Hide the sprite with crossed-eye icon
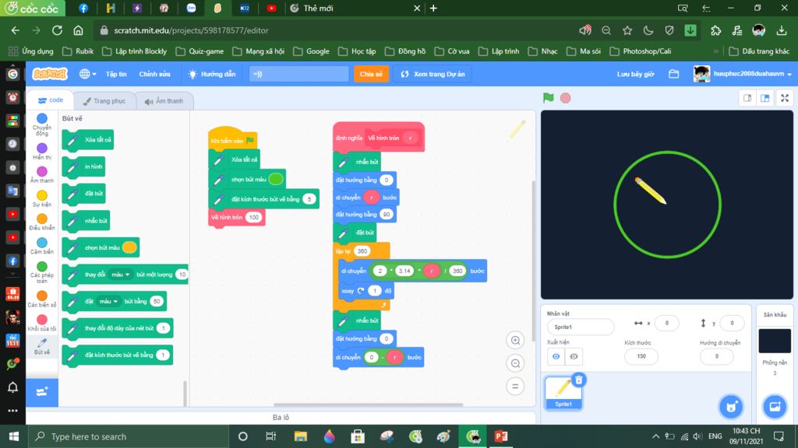The height and width of the screenshot is (448, 798). coord(575,356)
